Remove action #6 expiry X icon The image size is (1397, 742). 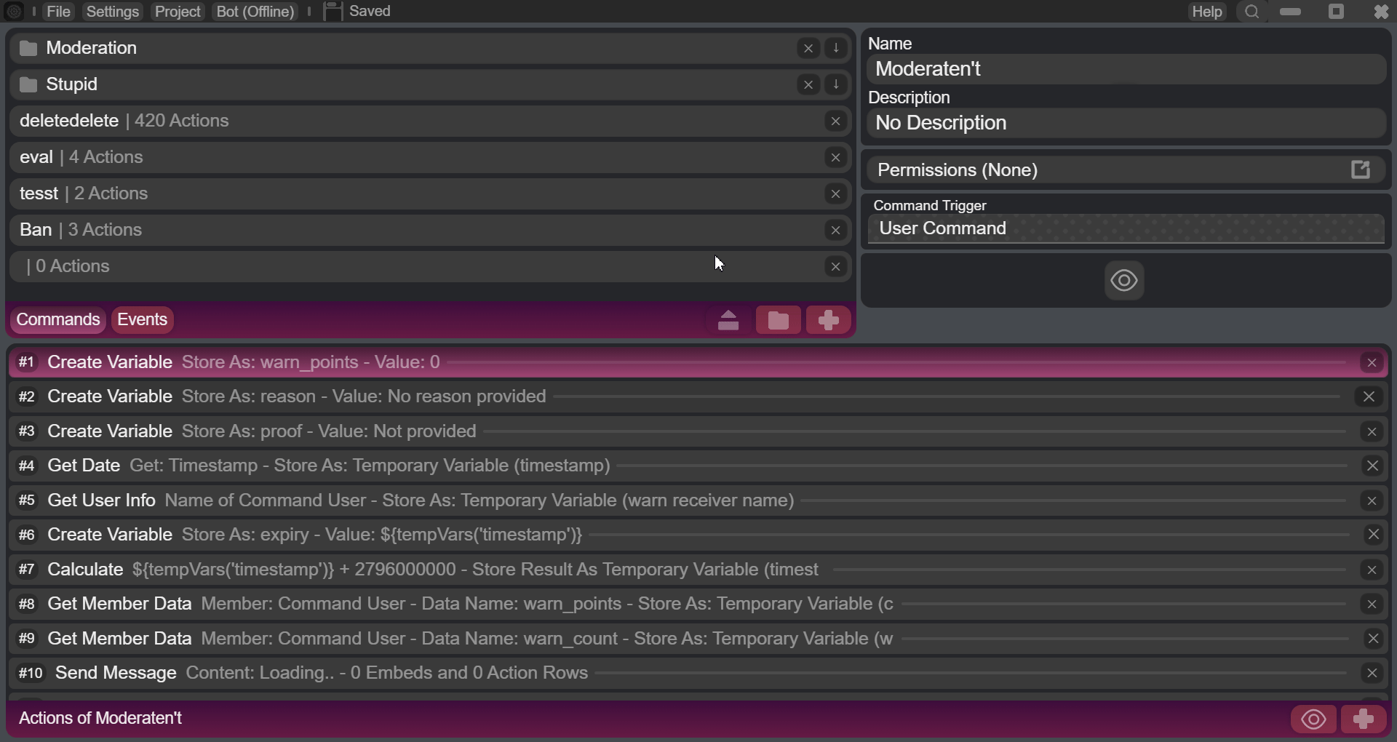[x=1373, y=535]
